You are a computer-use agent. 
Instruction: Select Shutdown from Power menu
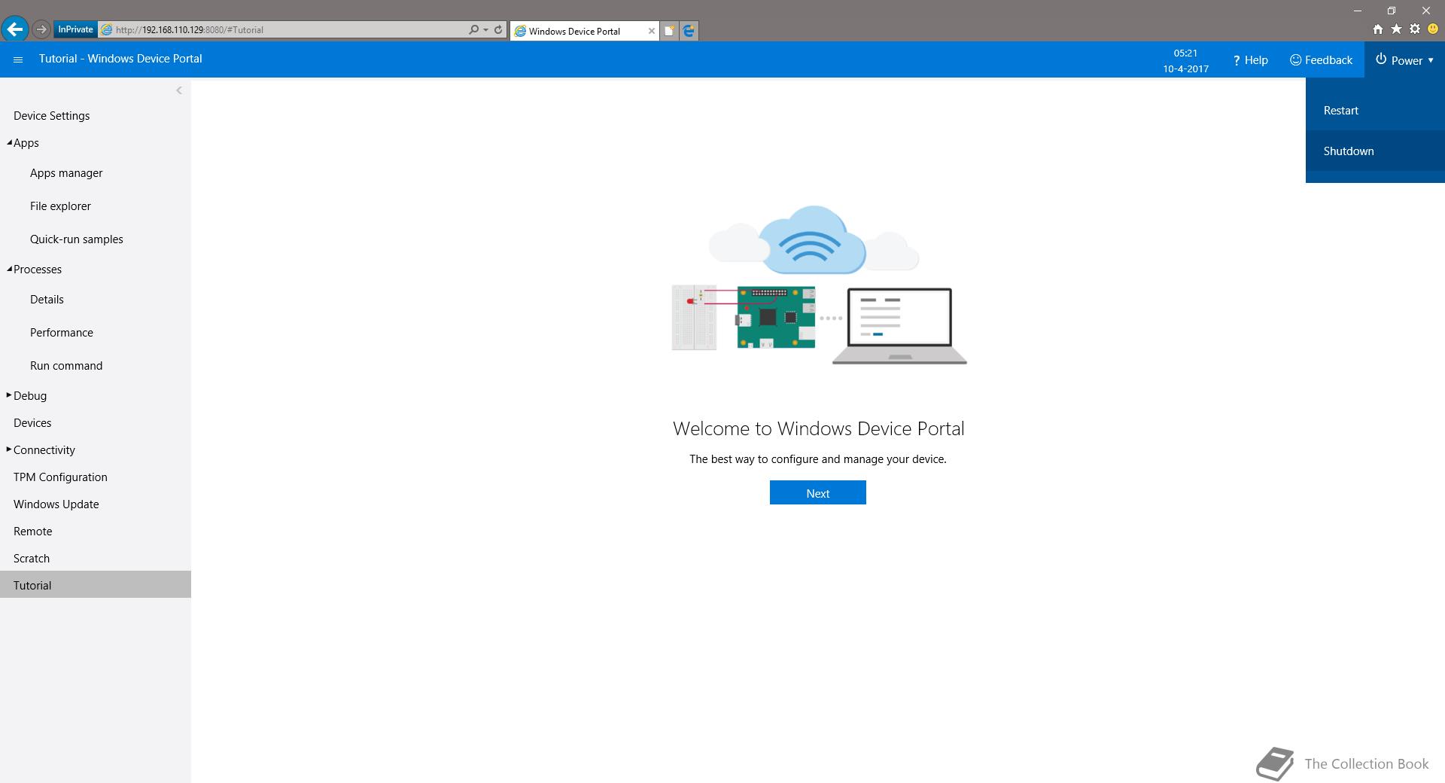[x=1375, y=151]
